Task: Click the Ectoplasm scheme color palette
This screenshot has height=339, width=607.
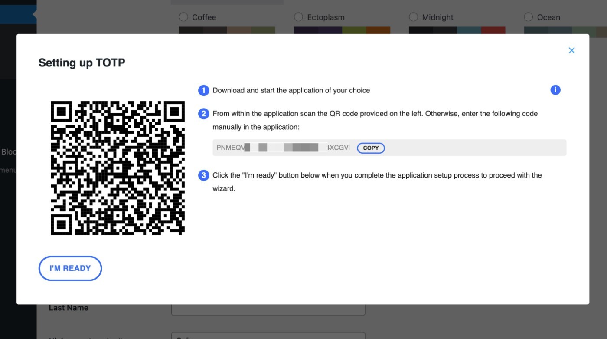Action: [342, 30]
